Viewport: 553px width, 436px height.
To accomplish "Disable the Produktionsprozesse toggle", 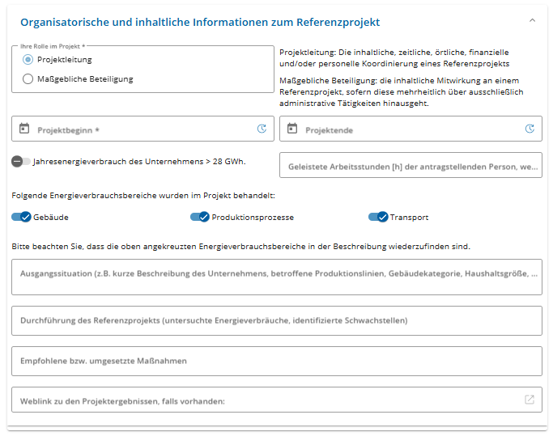I will (x=200, y=217).
